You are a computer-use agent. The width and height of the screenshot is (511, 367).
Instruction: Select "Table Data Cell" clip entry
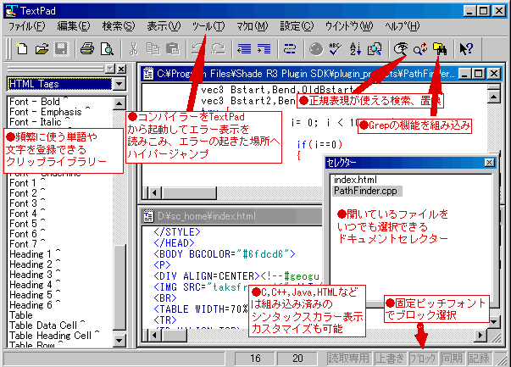[x=47, y=325]
